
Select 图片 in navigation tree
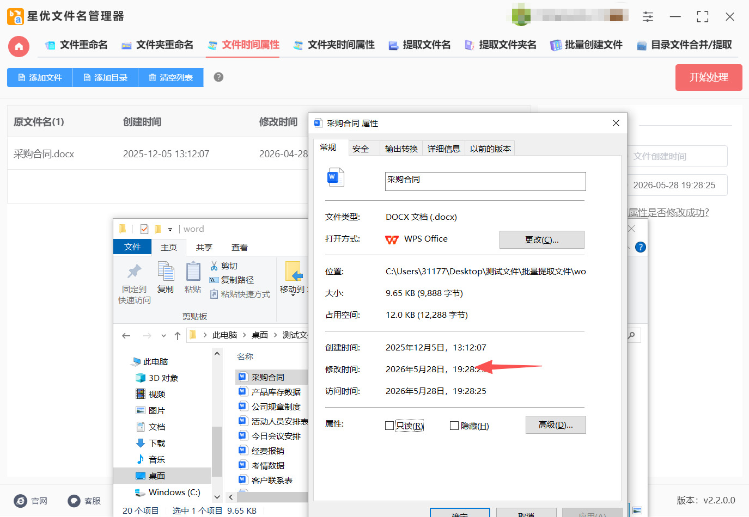150,411
